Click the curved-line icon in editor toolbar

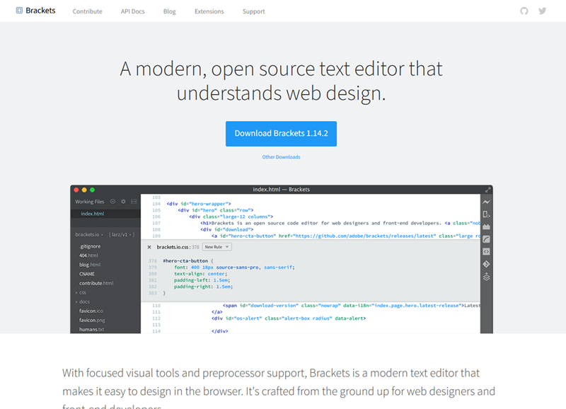coord(486,239)
